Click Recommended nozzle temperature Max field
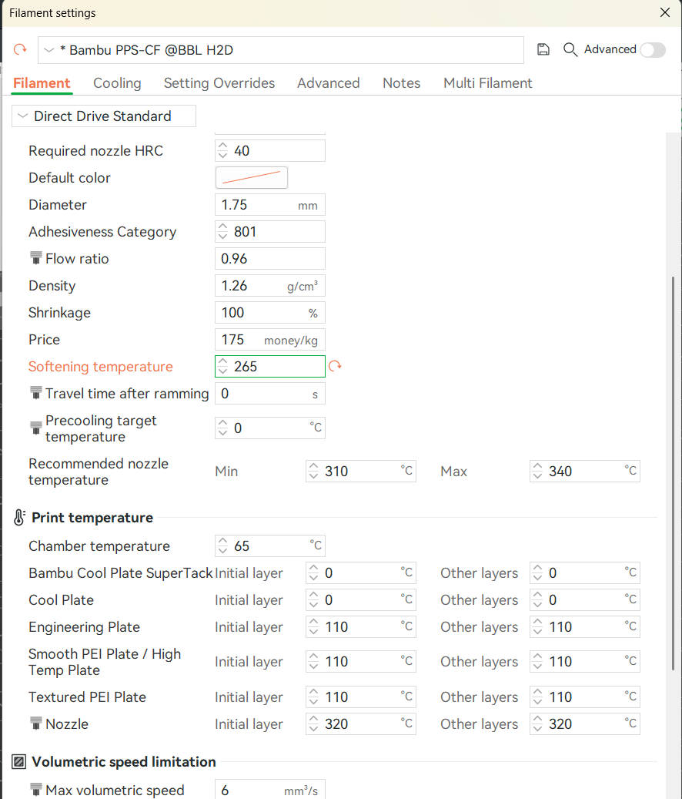682x799 pixels. 585,472
